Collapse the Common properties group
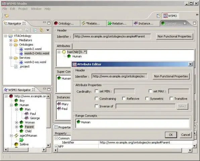Image resolution: width=200 pixels, height=161 pixels. click(x=56, y=138)
